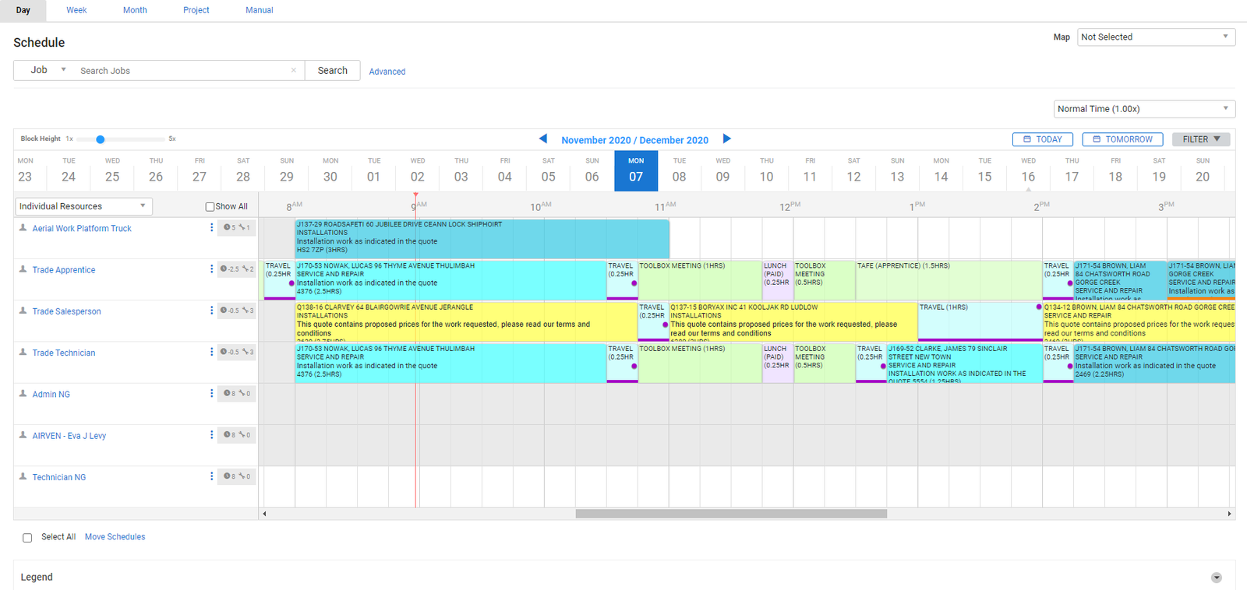Open Trade Technician resource link
Viewport: 1247px width, 590px height.
[64, 353]
